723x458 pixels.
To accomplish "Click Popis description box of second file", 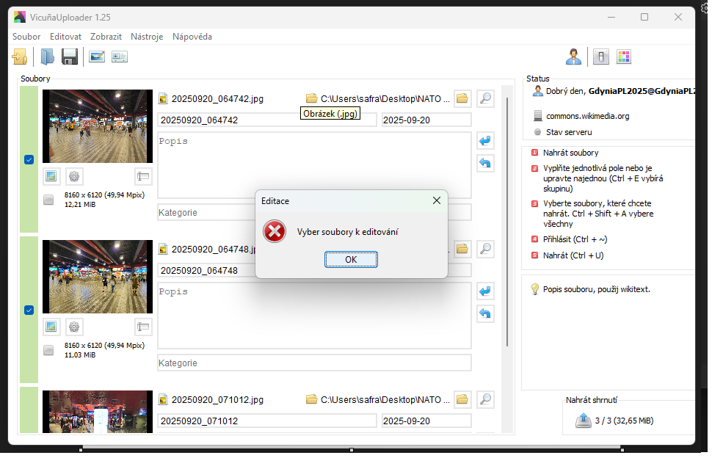I will tap(314, 316).
